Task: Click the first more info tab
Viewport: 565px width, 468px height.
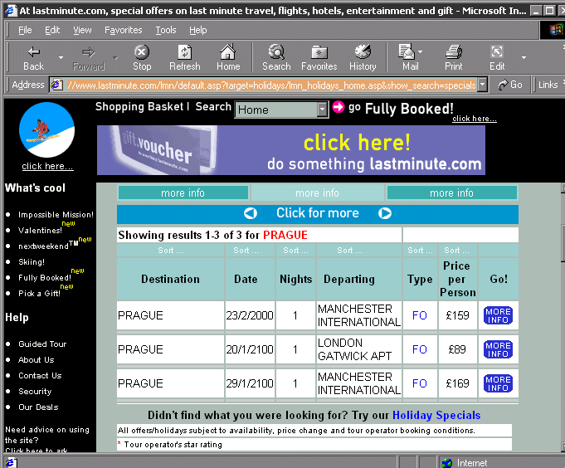Action: point(183,193)
